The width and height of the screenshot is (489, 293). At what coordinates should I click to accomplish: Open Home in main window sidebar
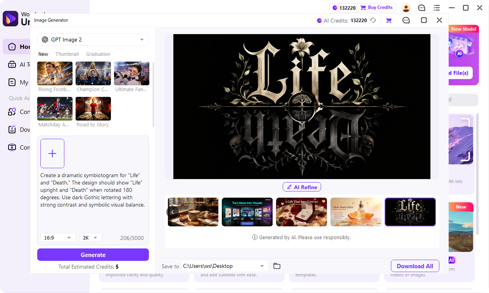click(17, 47)
